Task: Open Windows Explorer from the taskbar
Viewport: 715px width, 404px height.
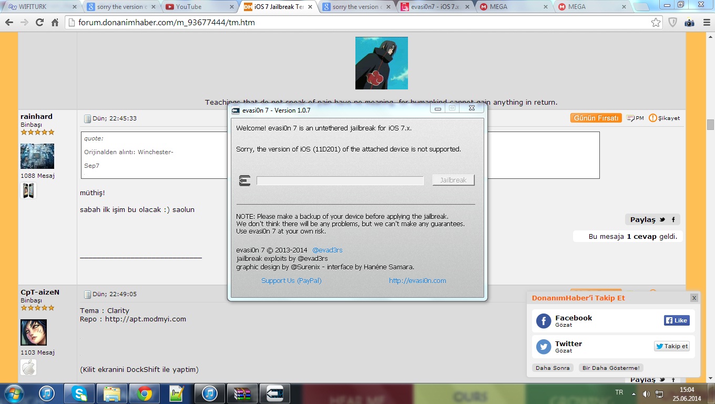Action: click(112, 393)
